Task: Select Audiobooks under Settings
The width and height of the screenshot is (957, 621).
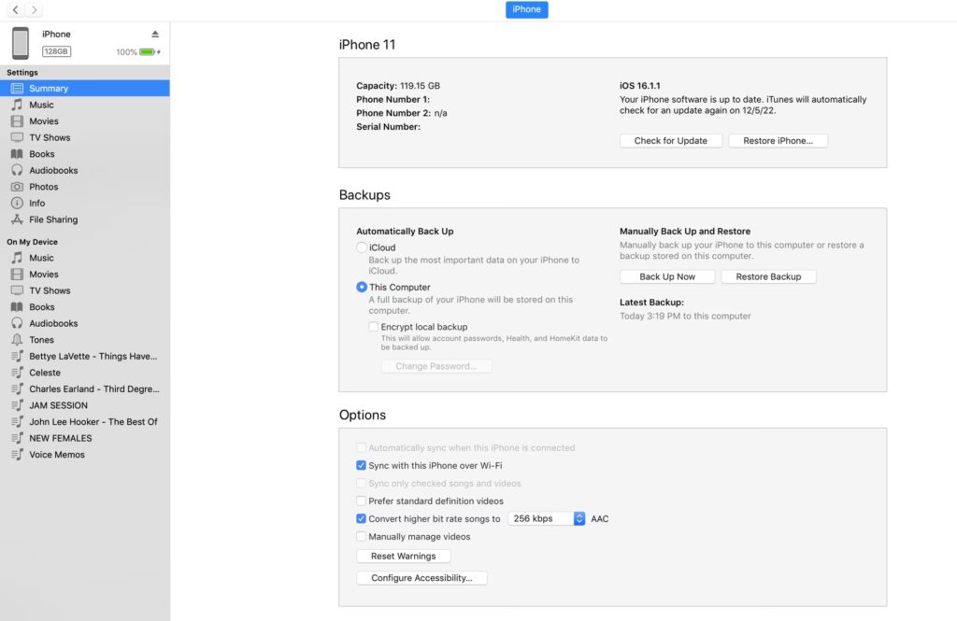Action: pos(53,170)
